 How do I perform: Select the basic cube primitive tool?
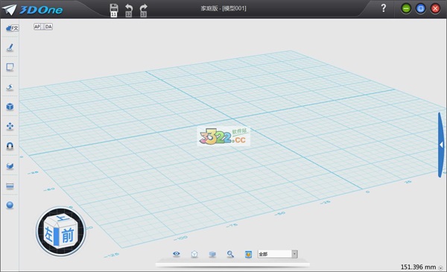pyautogui.click(x=10, y=107)
